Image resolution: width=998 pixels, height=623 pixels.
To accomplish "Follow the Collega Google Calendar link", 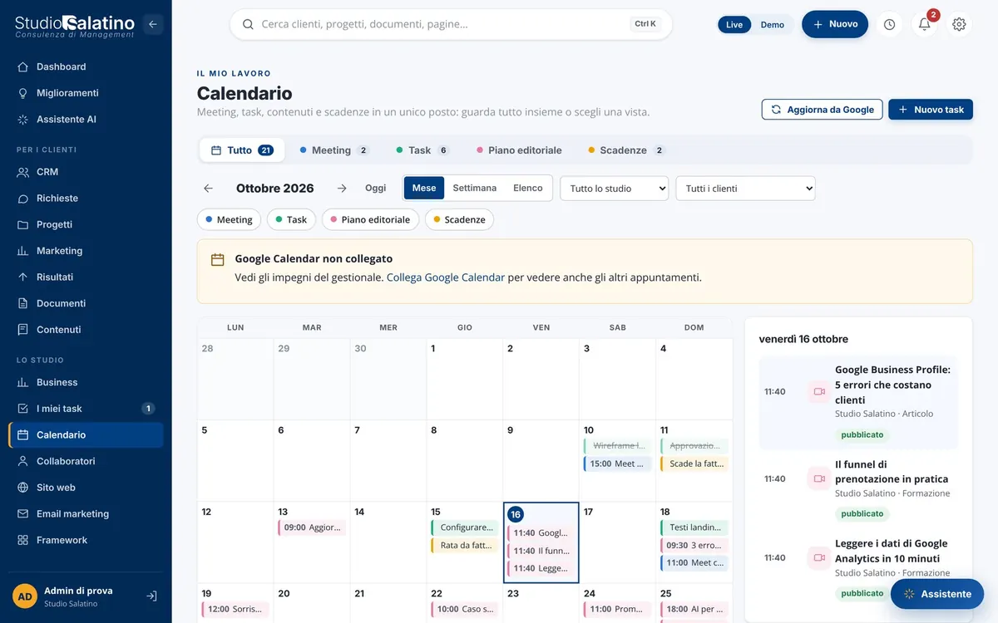I will 446,277.
